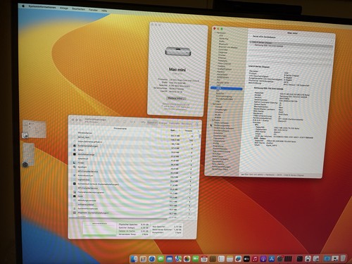Select ATA in the Hardware list

(x=221, y=36)
